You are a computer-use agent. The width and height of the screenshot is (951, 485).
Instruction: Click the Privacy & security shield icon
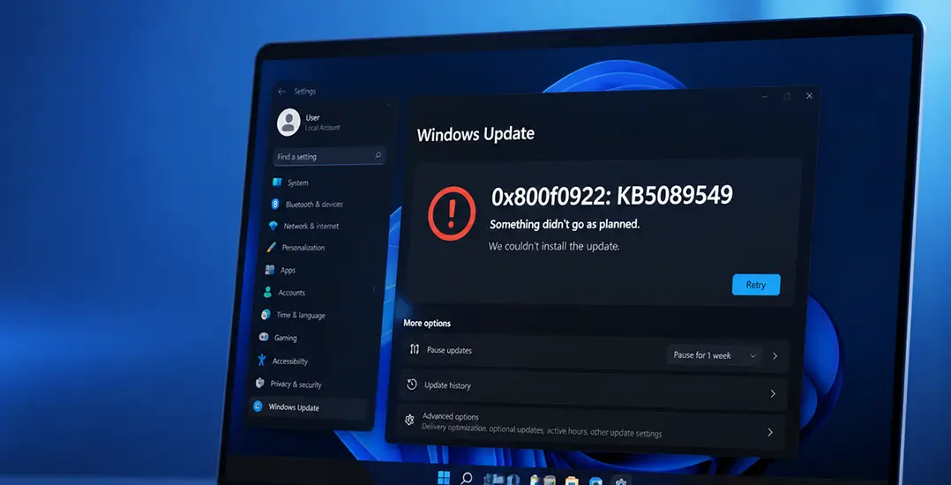point(259,383)
